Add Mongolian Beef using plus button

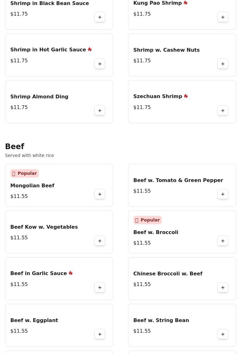click(100, 194)
